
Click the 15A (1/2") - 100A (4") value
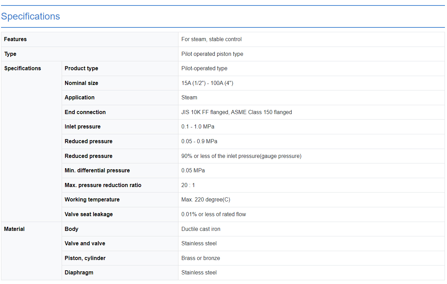tap(207, 83)
